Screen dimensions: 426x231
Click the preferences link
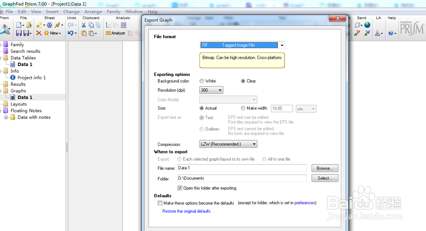[x=305, y=203]
